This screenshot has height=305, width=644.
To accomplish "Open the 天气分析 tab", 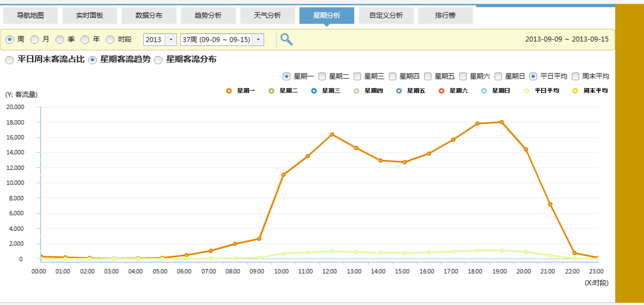I will [267, 16].
